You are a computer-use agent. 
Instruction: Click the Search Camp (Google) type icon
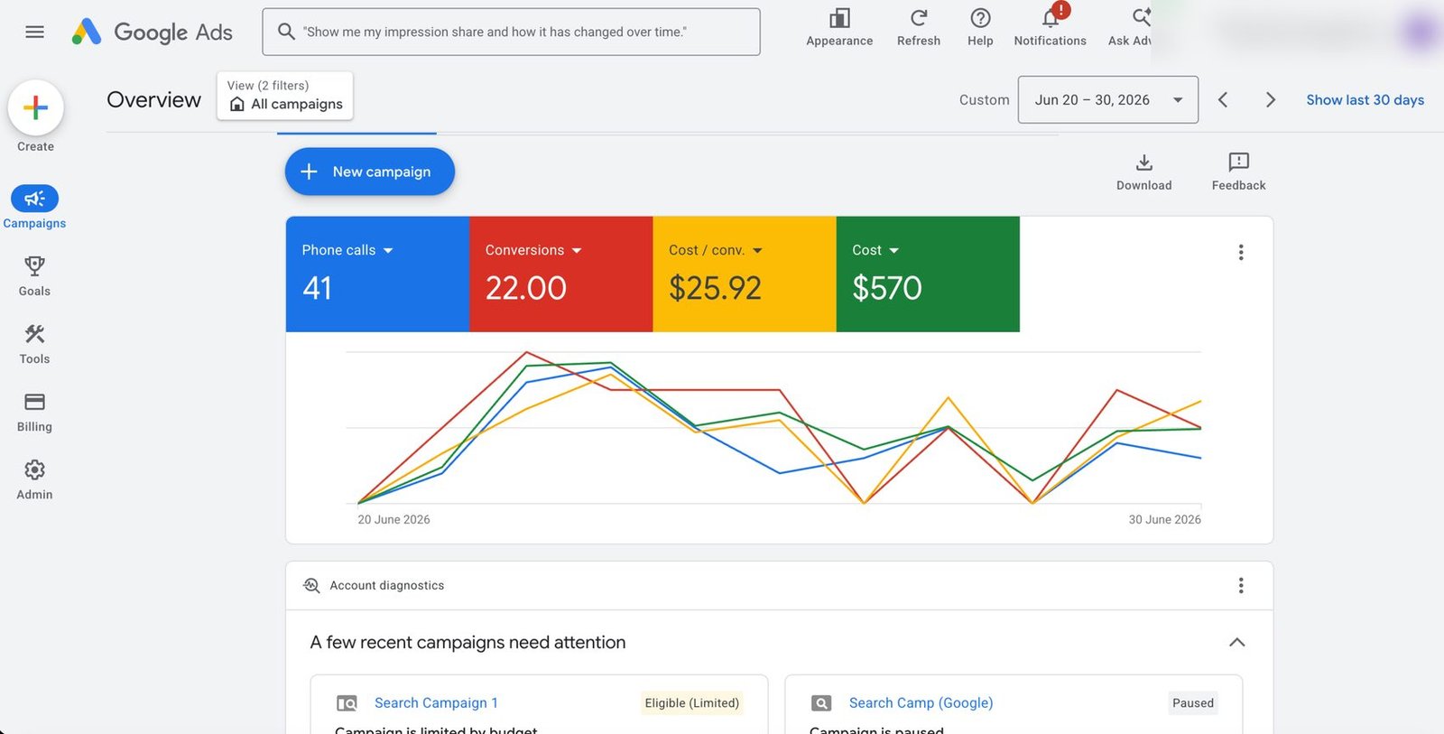click(821, 703)
